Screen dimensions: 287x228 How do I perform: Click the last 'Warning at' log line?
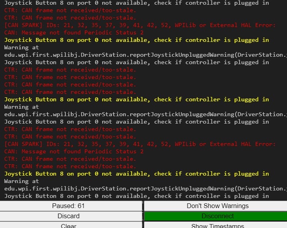point(21,181)
